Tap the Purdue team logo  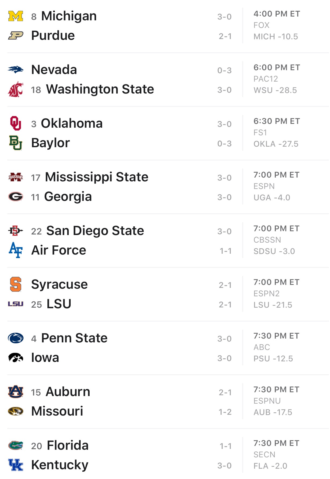point(16,36)
